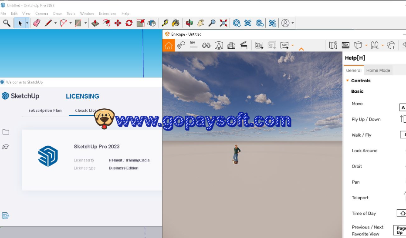Toggle Enscape collaborative annotations speech-bubble icon
Screen dimensions: 406x238
[x=181, y=45]
